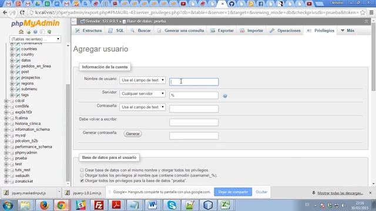Open the Buscar tab

coord(140,30)
